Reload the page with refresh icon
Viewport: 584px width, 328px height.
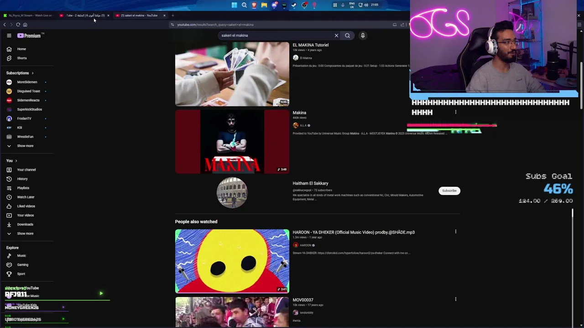[18, 25]
